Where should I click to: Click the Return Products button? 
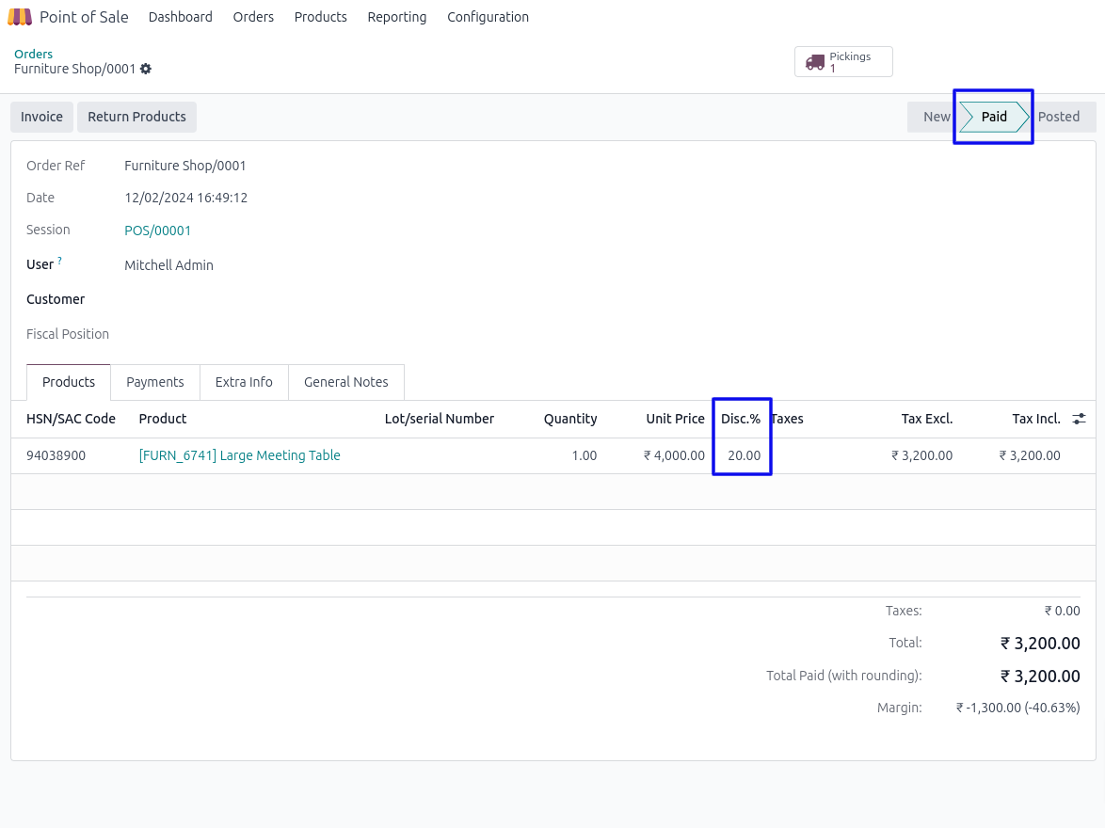click(x=136, y=117)
